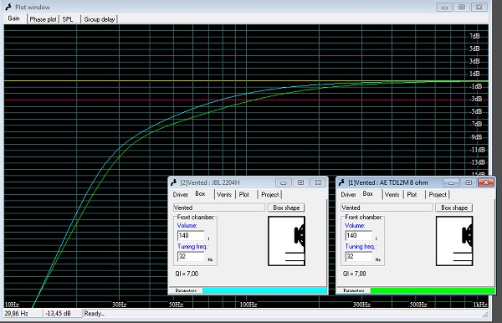Image resolution: width=502 pixels, height=323 pixels.
Task: Maximize the JBL 2204H window
Action: coord(300,182)
